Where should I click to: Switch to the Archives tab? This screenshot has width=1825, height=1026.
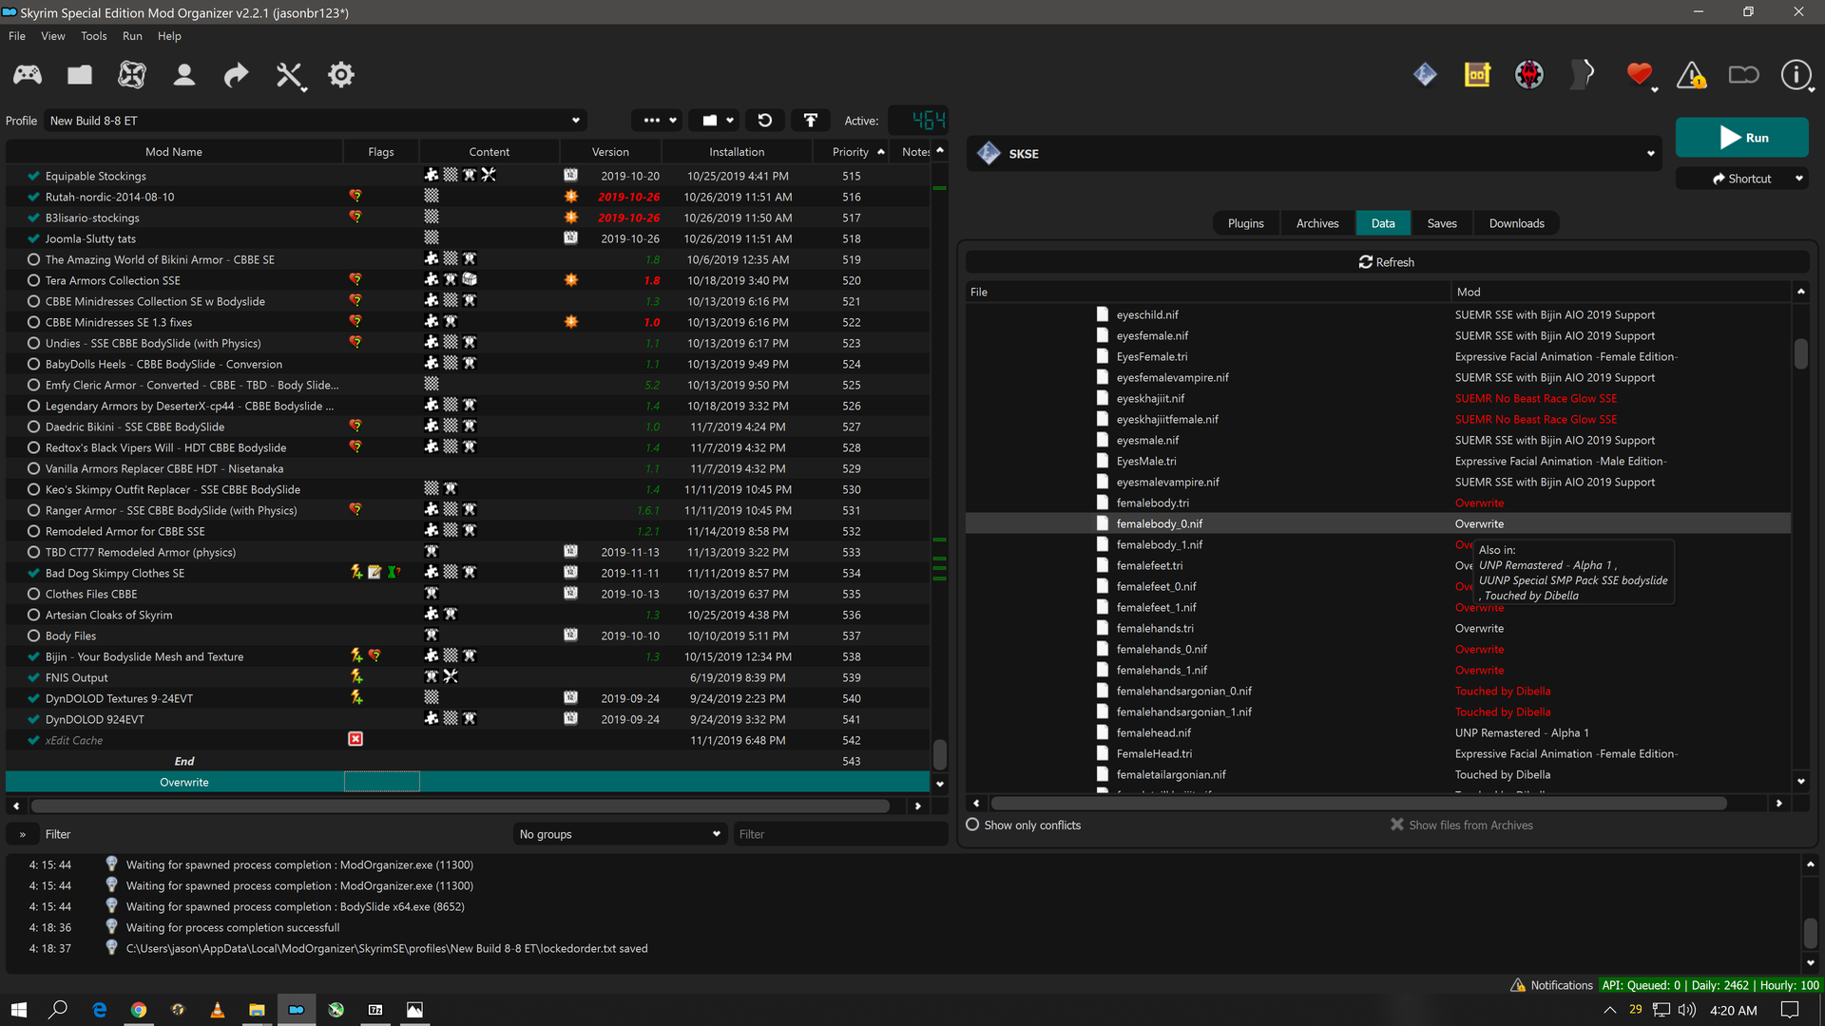click(1317, 223)
